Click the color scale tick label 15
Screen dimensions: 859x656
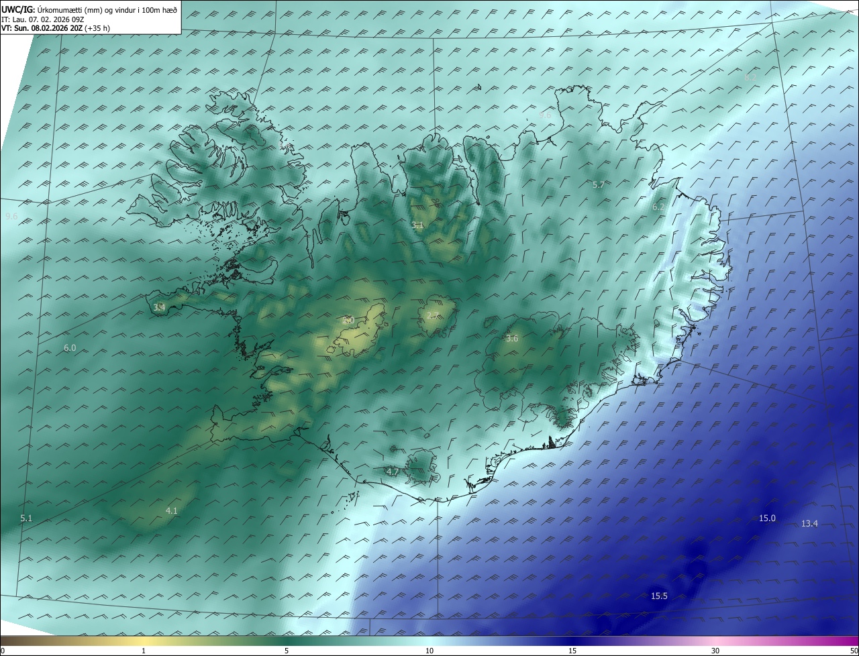pyautogui.click(x=572, y=651)
